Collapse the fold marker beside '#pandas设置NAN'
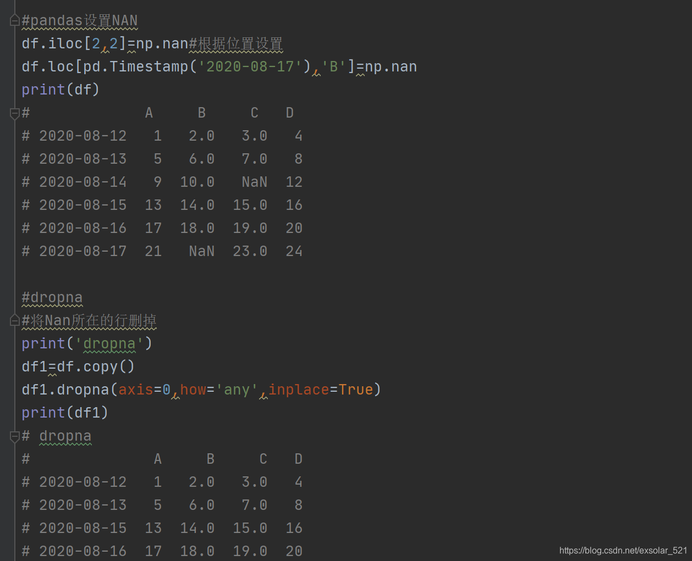Image resolution: width=692 pixels, height=561 pixels. (15, 21)
